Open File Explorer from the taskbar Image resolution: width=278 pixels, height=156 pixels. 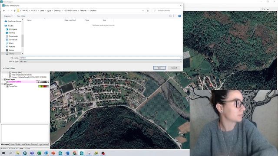coord(17,153)
